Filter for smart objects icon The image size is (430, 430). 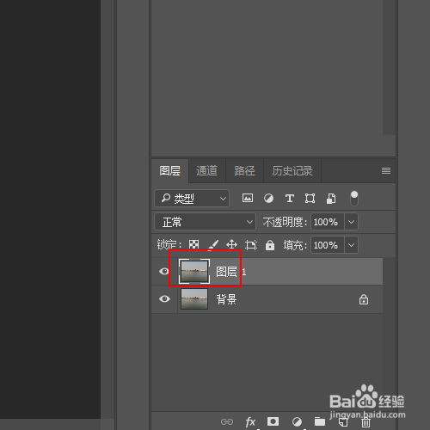(331, 199)
